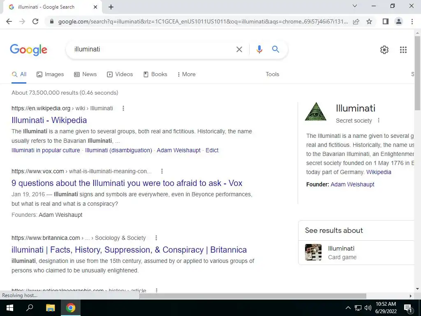Open options dots for Britannica result
The width and height of the screenshot is (421, 316).
point(156,238)
